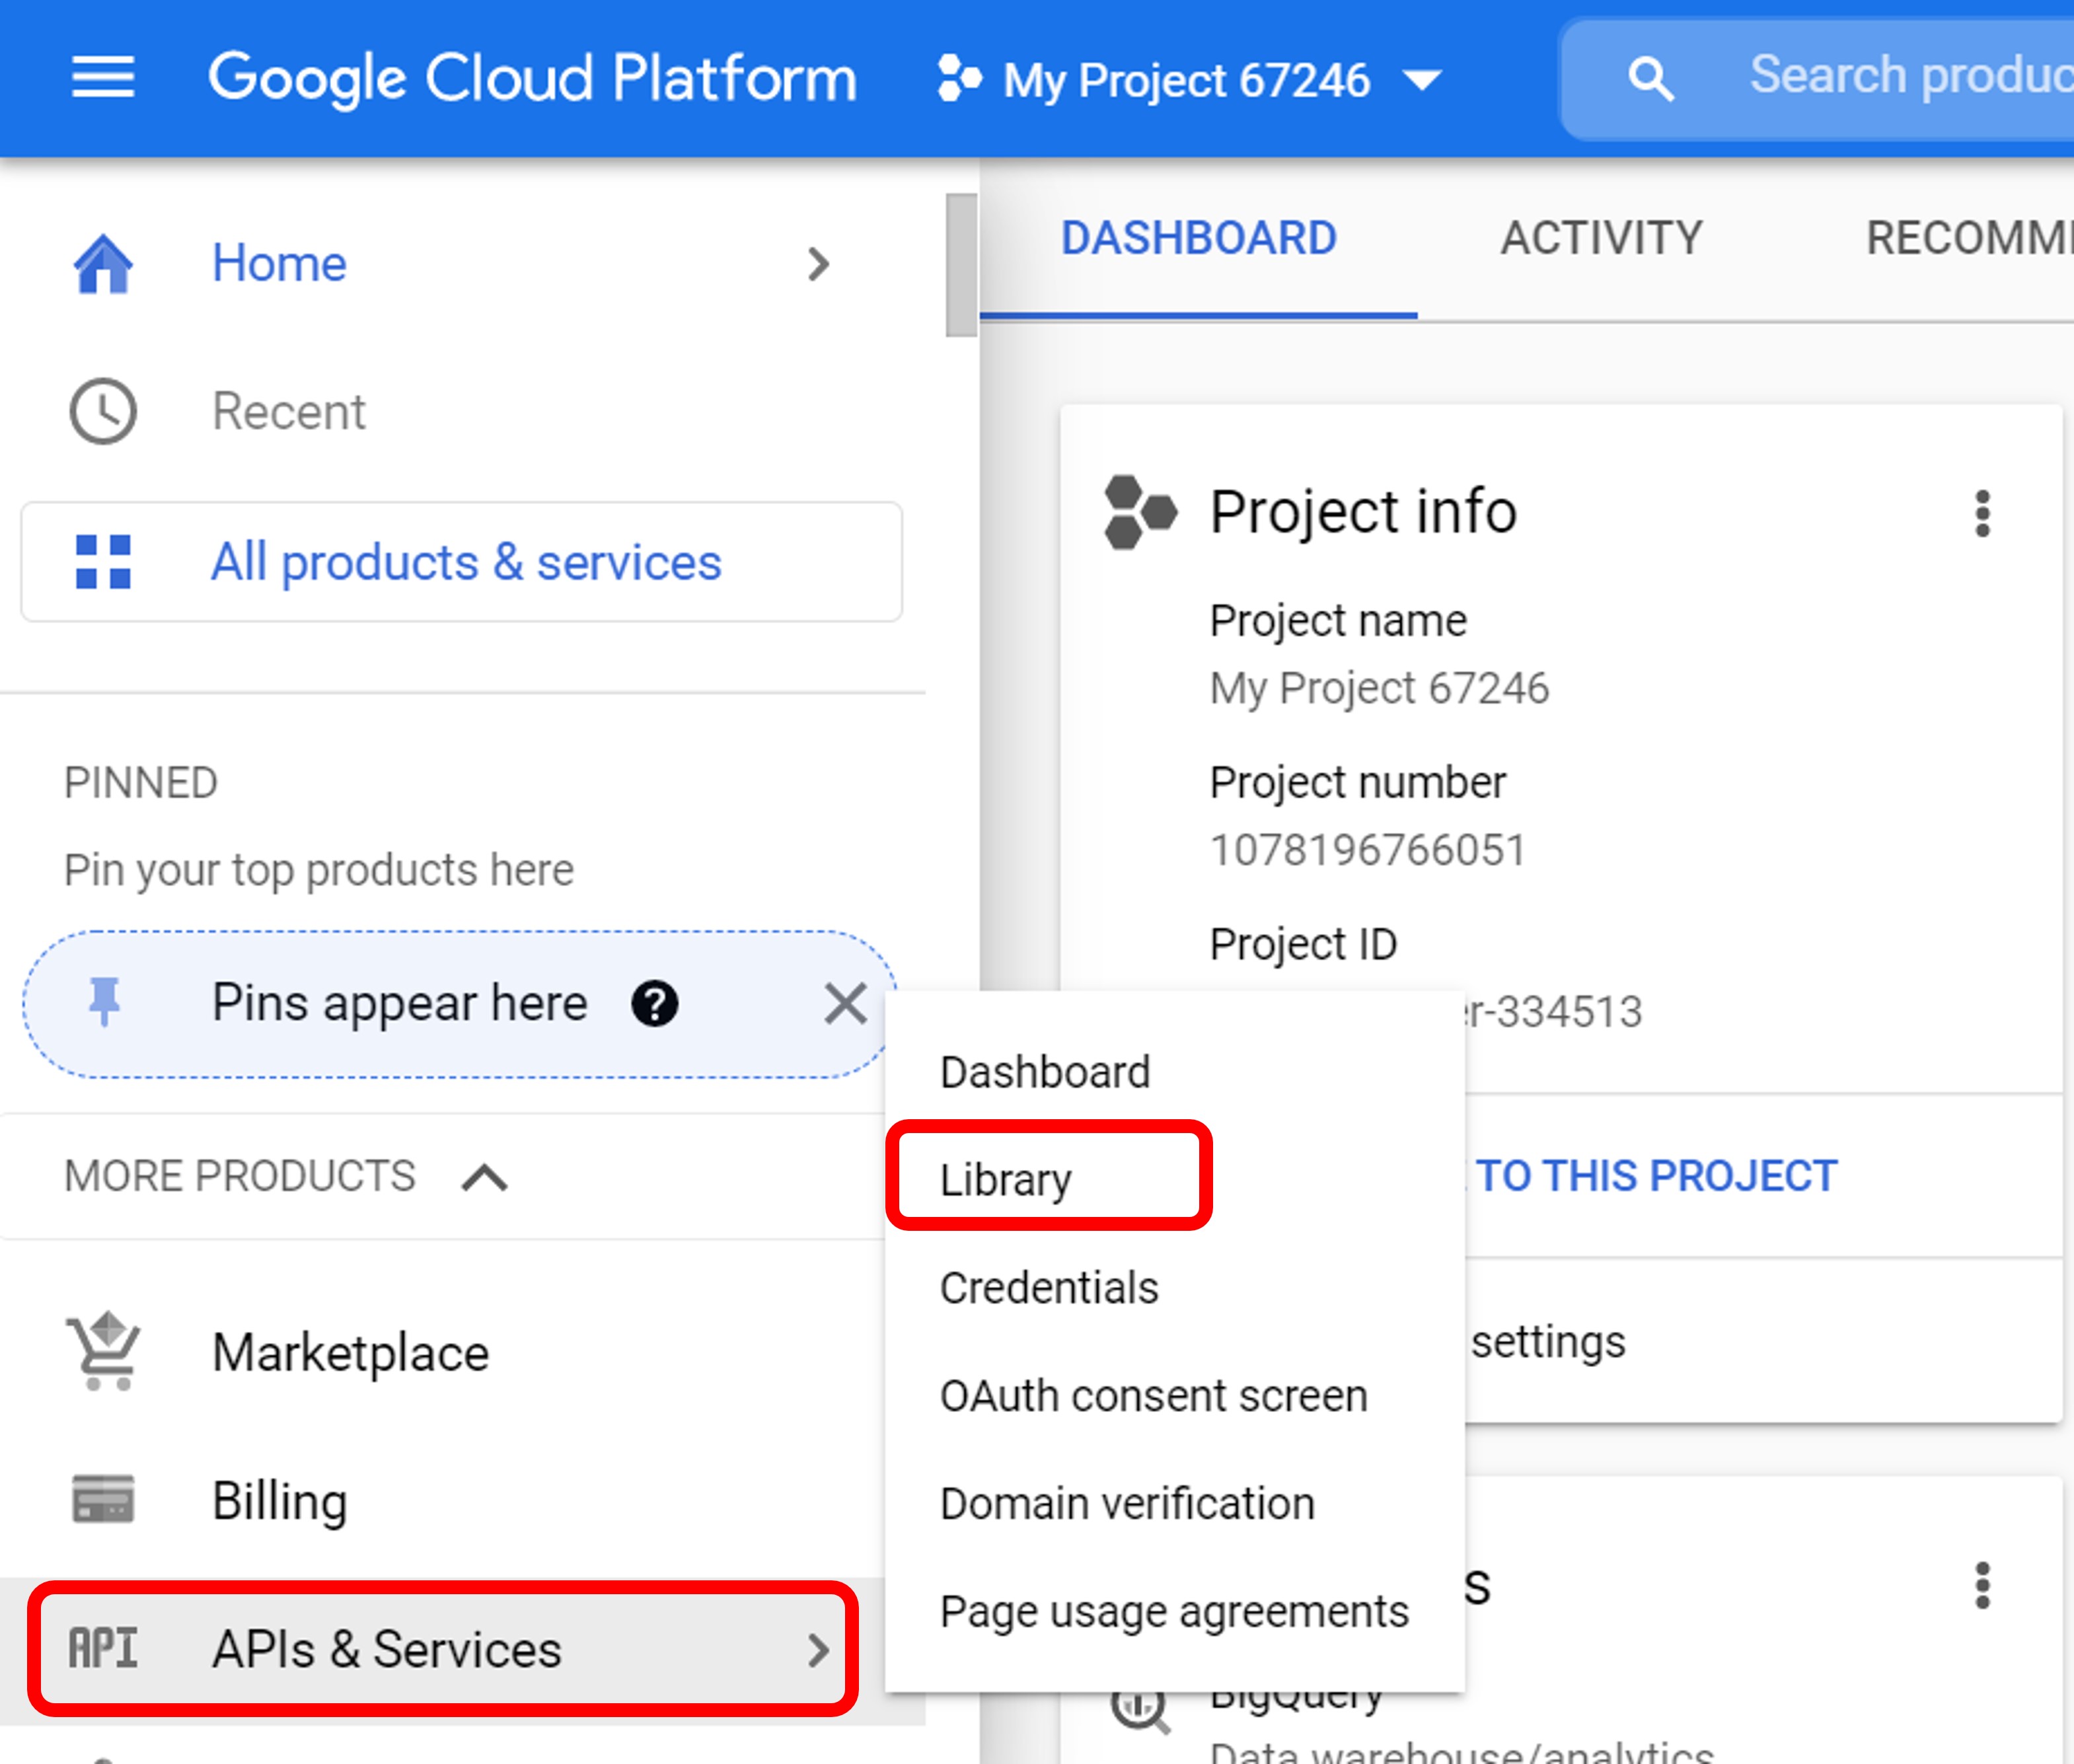The image size is (2074, 1764).
Task: Click the API icon
Action: tap(102, 1649)
